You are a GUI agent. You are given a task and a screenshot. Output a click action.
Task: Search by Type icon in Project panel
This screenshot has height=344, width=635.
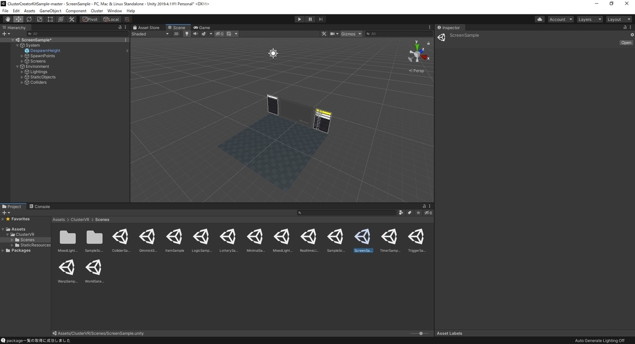click(401, 213)
